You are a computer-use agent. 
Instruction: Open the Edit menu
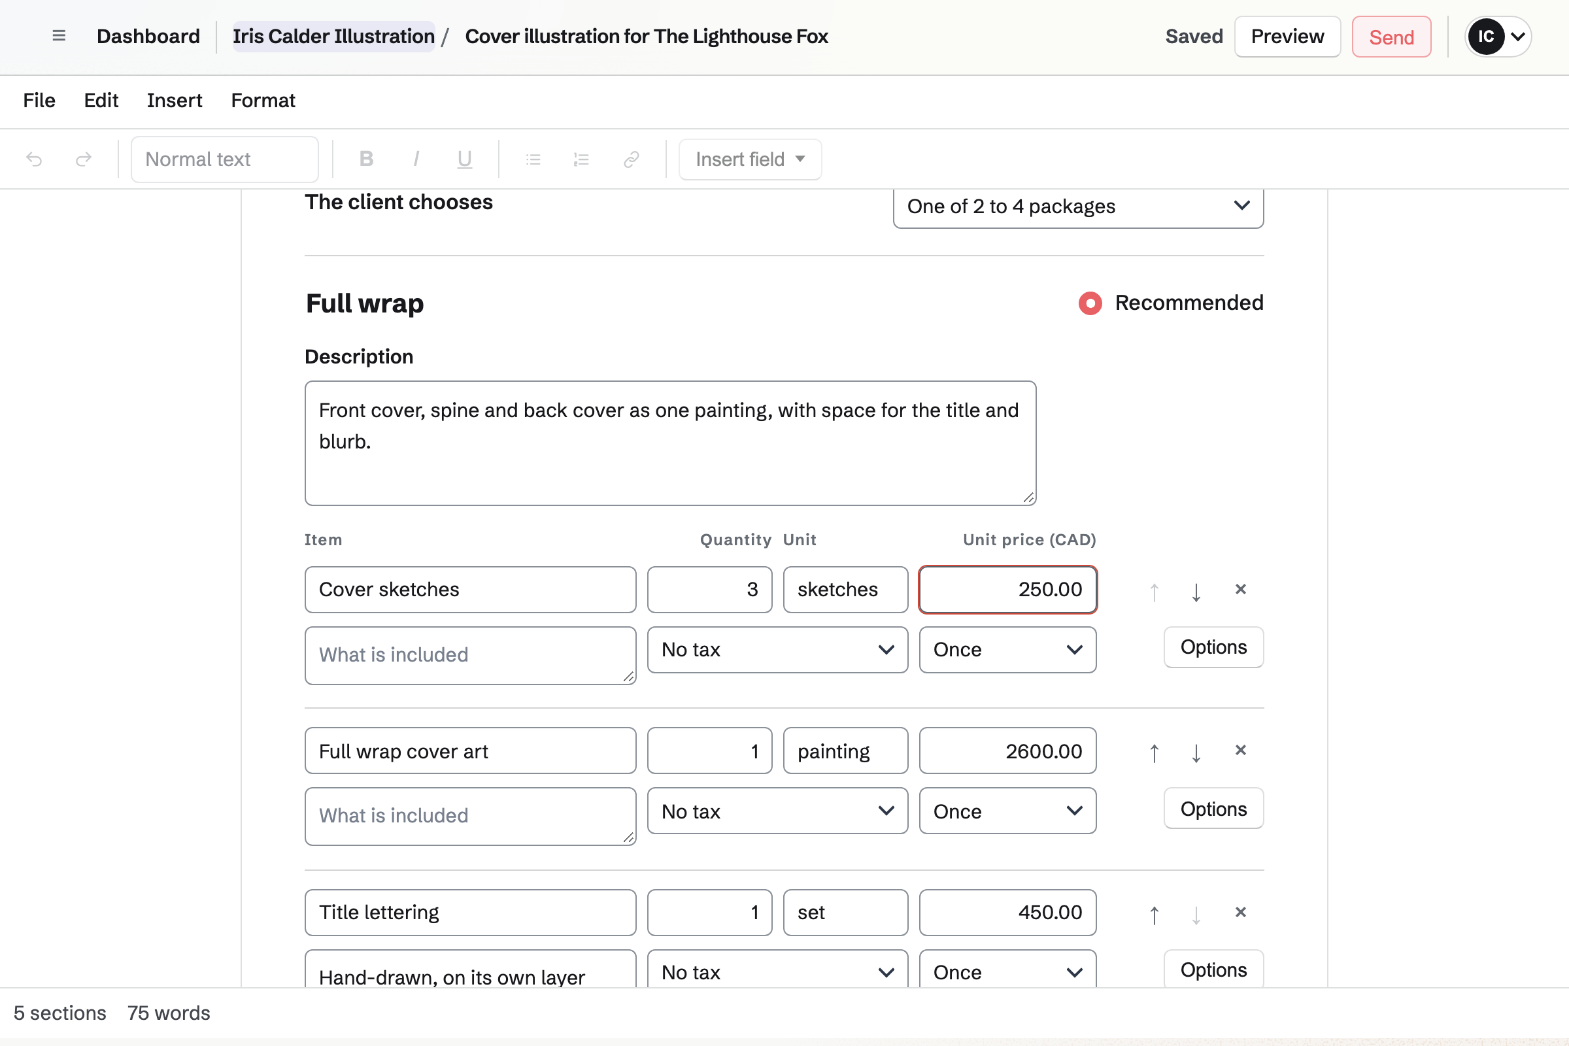(x=101, y=101)
